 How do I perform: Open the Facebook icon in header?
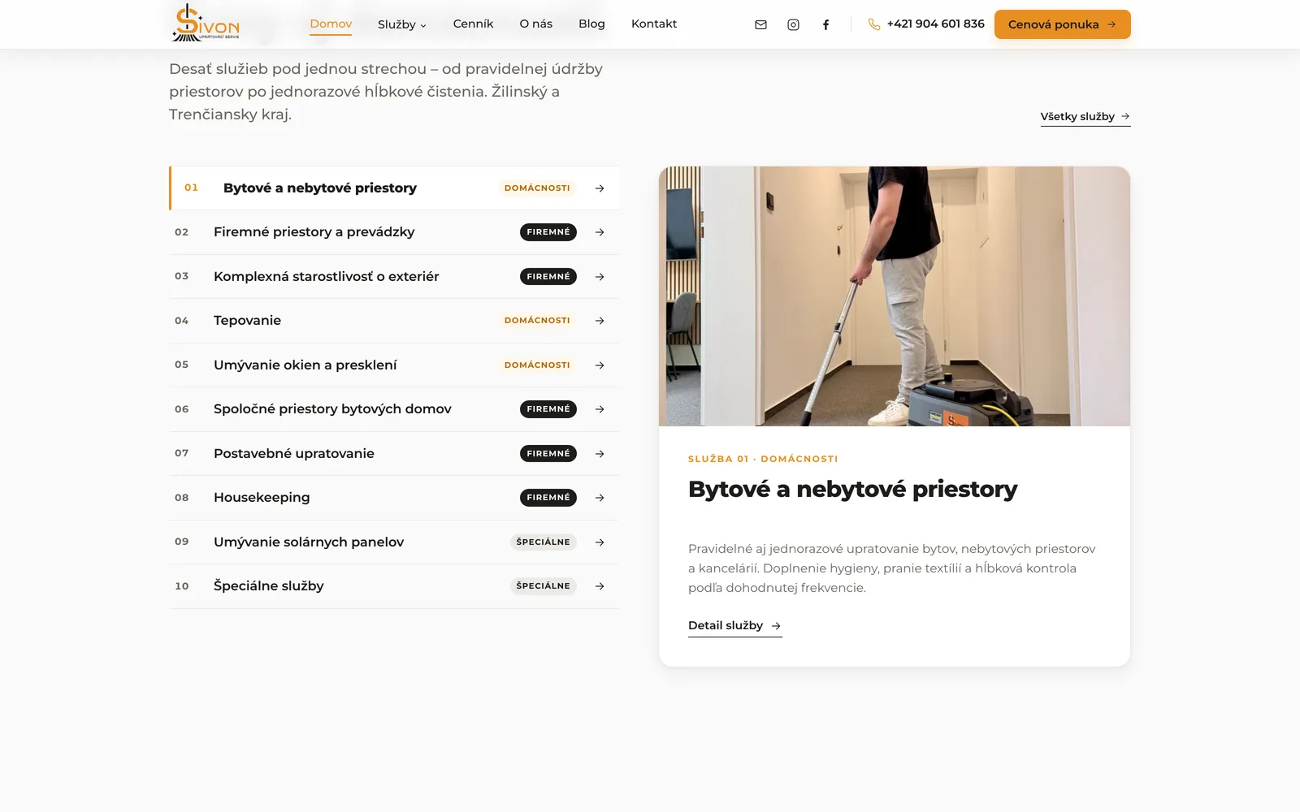point(825,24)
